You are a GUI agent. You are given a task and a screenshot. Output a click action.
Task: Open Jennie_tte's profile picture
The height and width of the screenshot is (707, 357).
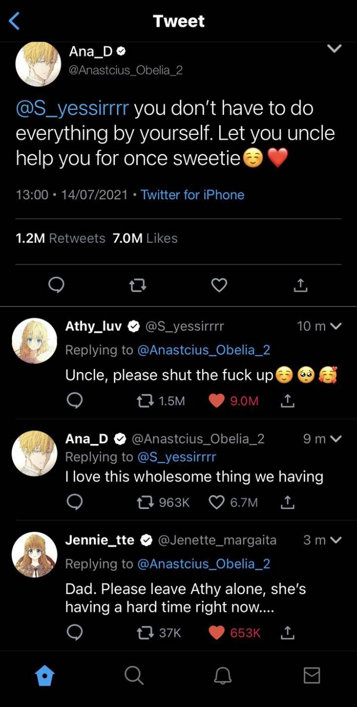[x=35, y=554]
